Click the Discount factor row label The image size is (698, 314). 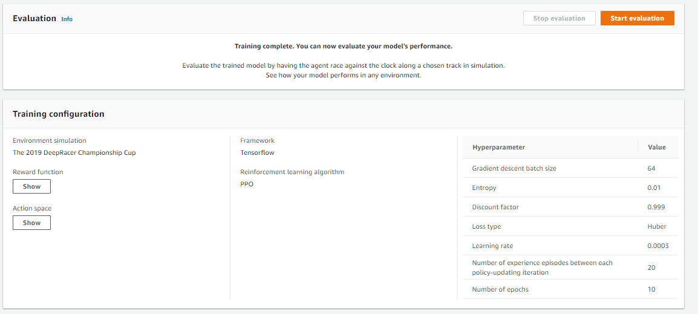click(x=495, y=207)
